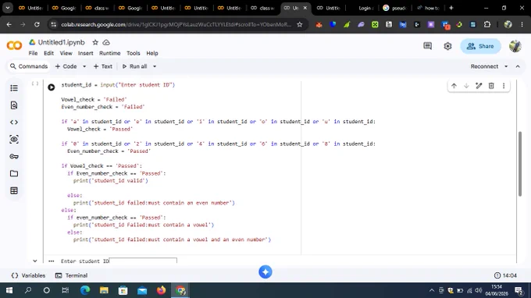
Task: Delete the cell with trash icon
Action: (x=491, y=86)
